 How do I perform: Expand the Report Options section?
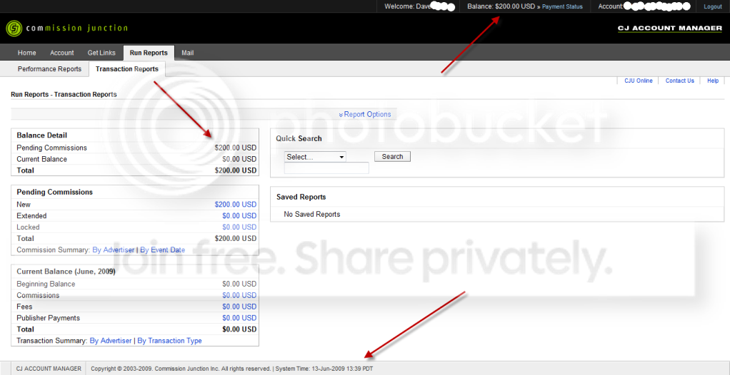[x=365, y=114]
